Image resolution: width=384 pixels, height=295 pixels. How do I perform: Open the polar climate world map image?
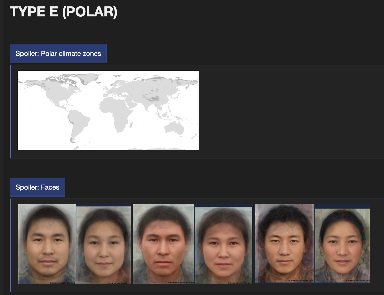(108, 110)
